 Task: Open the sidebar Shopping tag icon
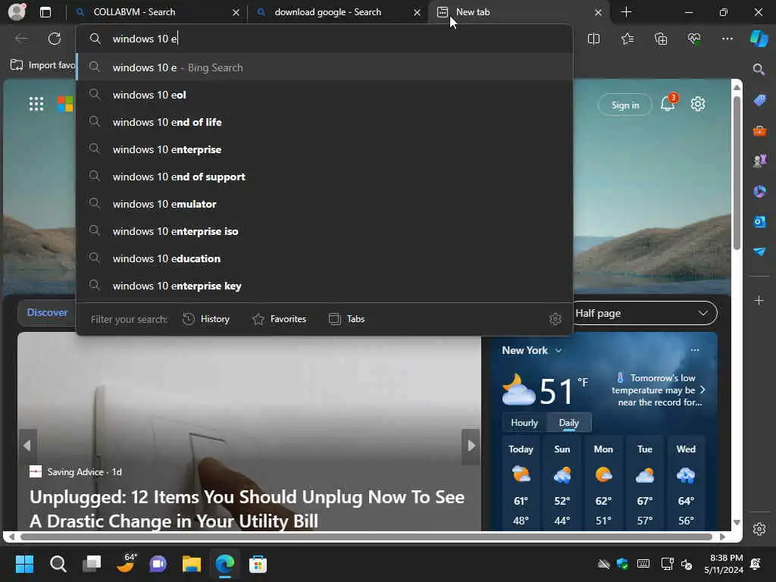pos(759,101)
